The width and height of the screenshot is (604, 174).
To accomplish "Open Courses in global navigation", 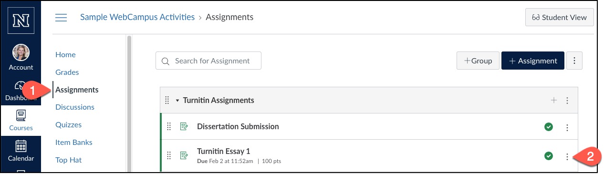I will [x=21, y=120].
